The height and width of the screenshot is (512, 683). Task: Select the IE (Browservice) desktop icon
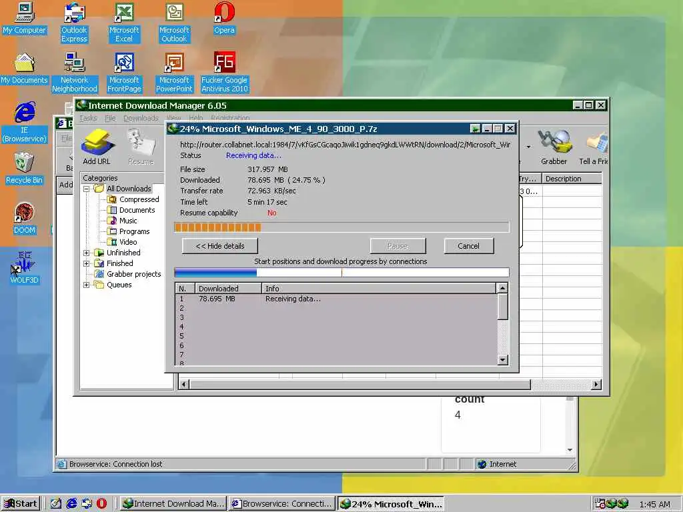[25, 123]
